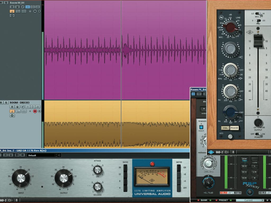The image size is (271, 203).
Task: Enable Read automation on ROOM - DRECK3 track
Action: click(12, 107)
